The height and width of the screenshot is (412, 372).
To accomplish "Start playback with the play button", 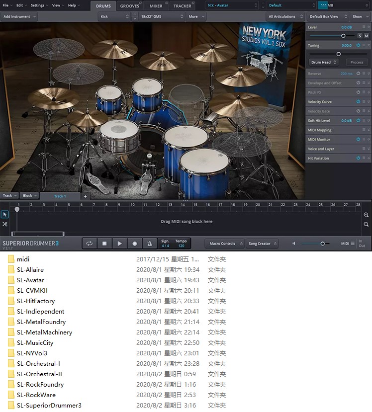I will [119, 244].
